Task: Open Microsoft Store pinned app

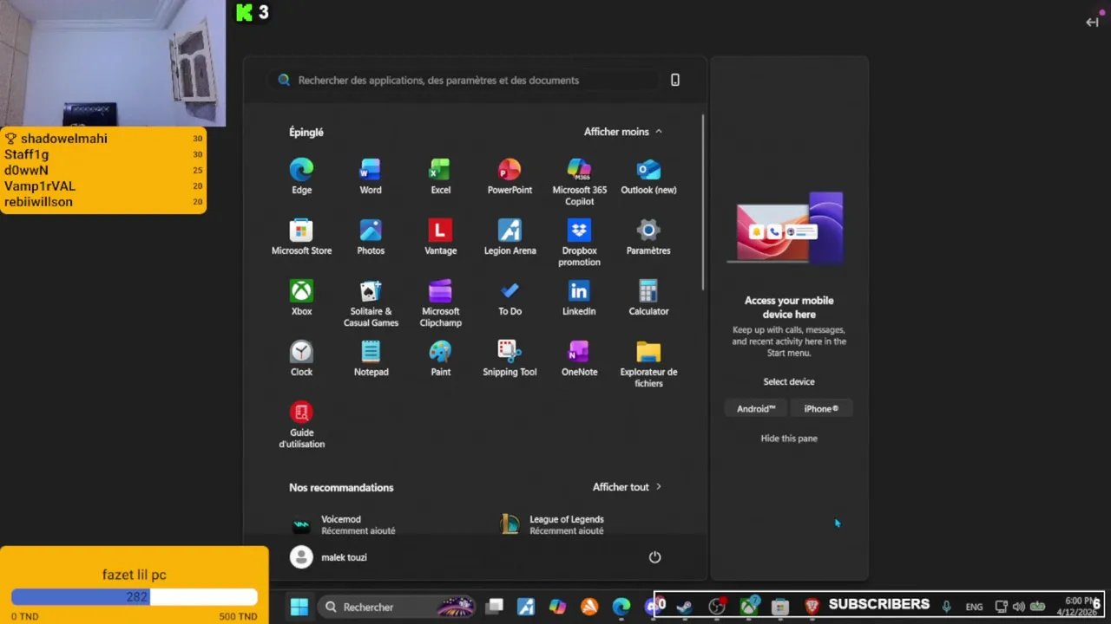Action: [x=301, y=237]
